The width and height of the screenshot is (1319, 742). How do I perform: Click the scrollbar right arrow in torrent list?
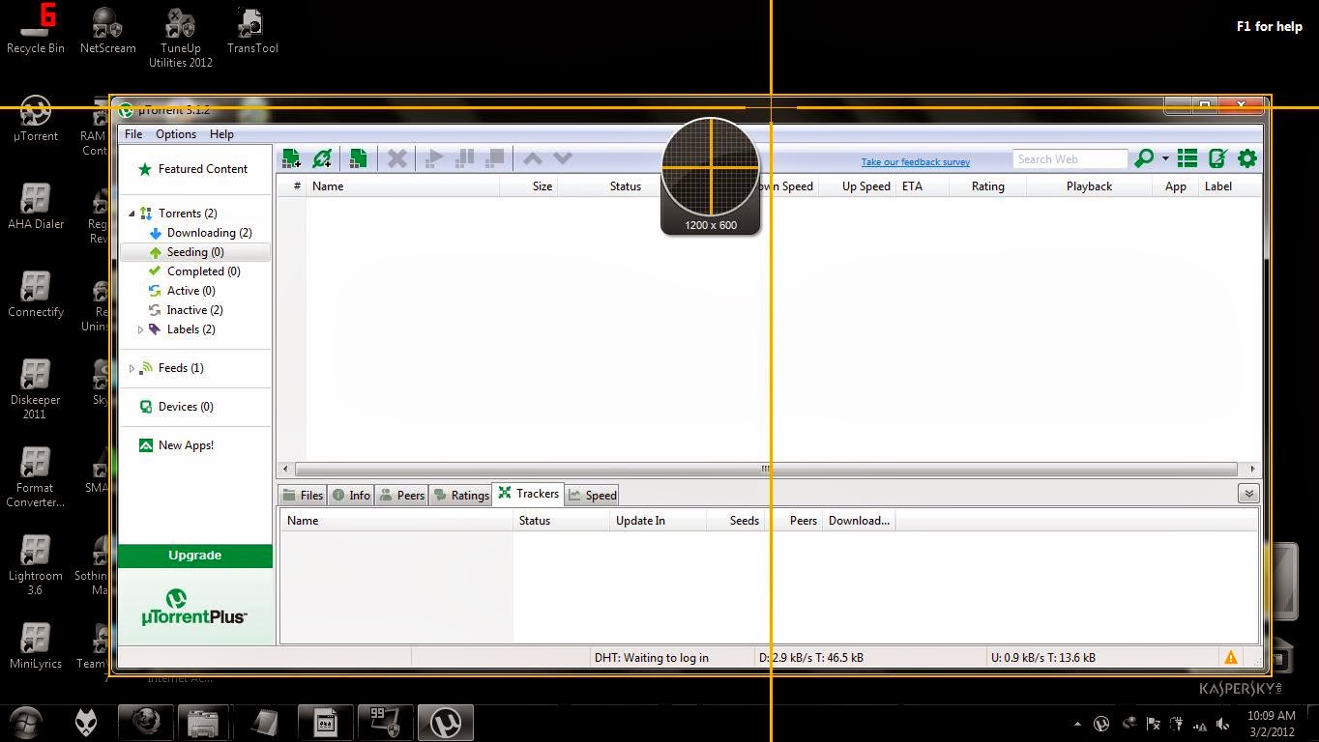tap(1252, 470)
